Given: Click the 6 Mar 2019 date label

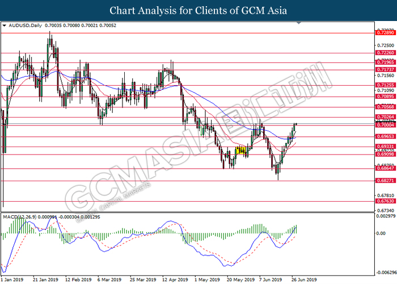Looking at the screenshot, I should coord(109,279).
